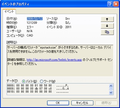Screen dimensions: 120x108
Task: Select the イベント tab
Action: point(9,11)
